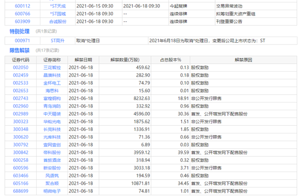Click the 长亮科技 stock name link

(52, 130)
